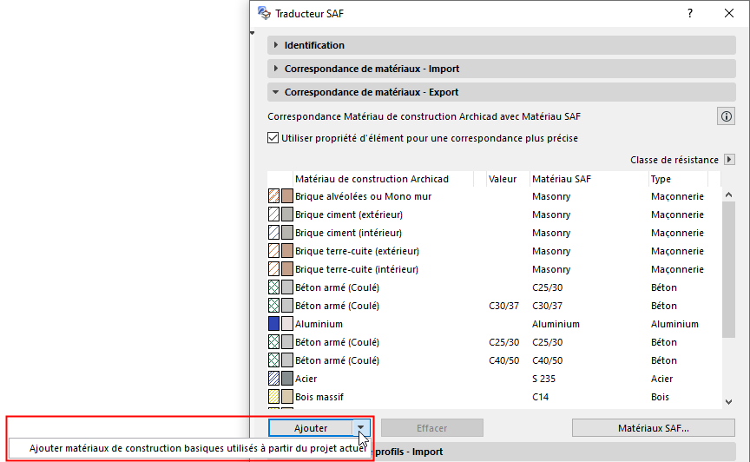Click hatch icon of Béton armé valeur C30/37
Viewport: 750px width, 462px height.
(x=273, y=305)
